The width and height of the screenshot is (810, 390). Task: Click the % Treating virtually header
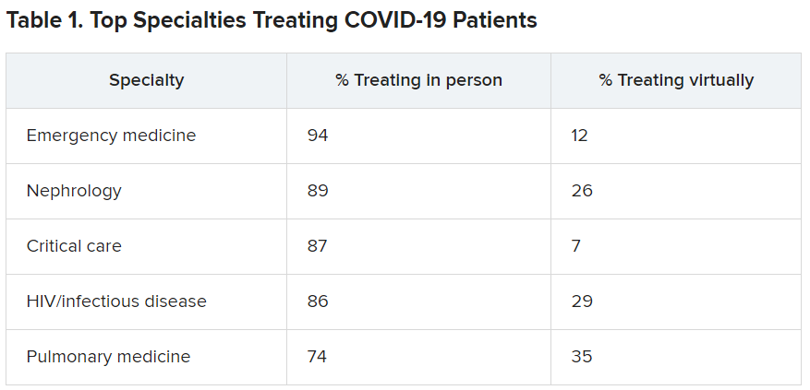pyautogui.click(x=676, y=80)
